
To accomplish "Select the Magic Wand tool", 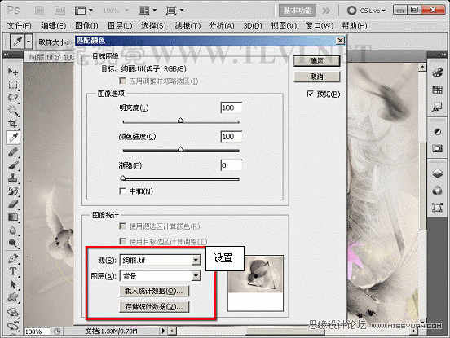I will (x=13, y=111).
